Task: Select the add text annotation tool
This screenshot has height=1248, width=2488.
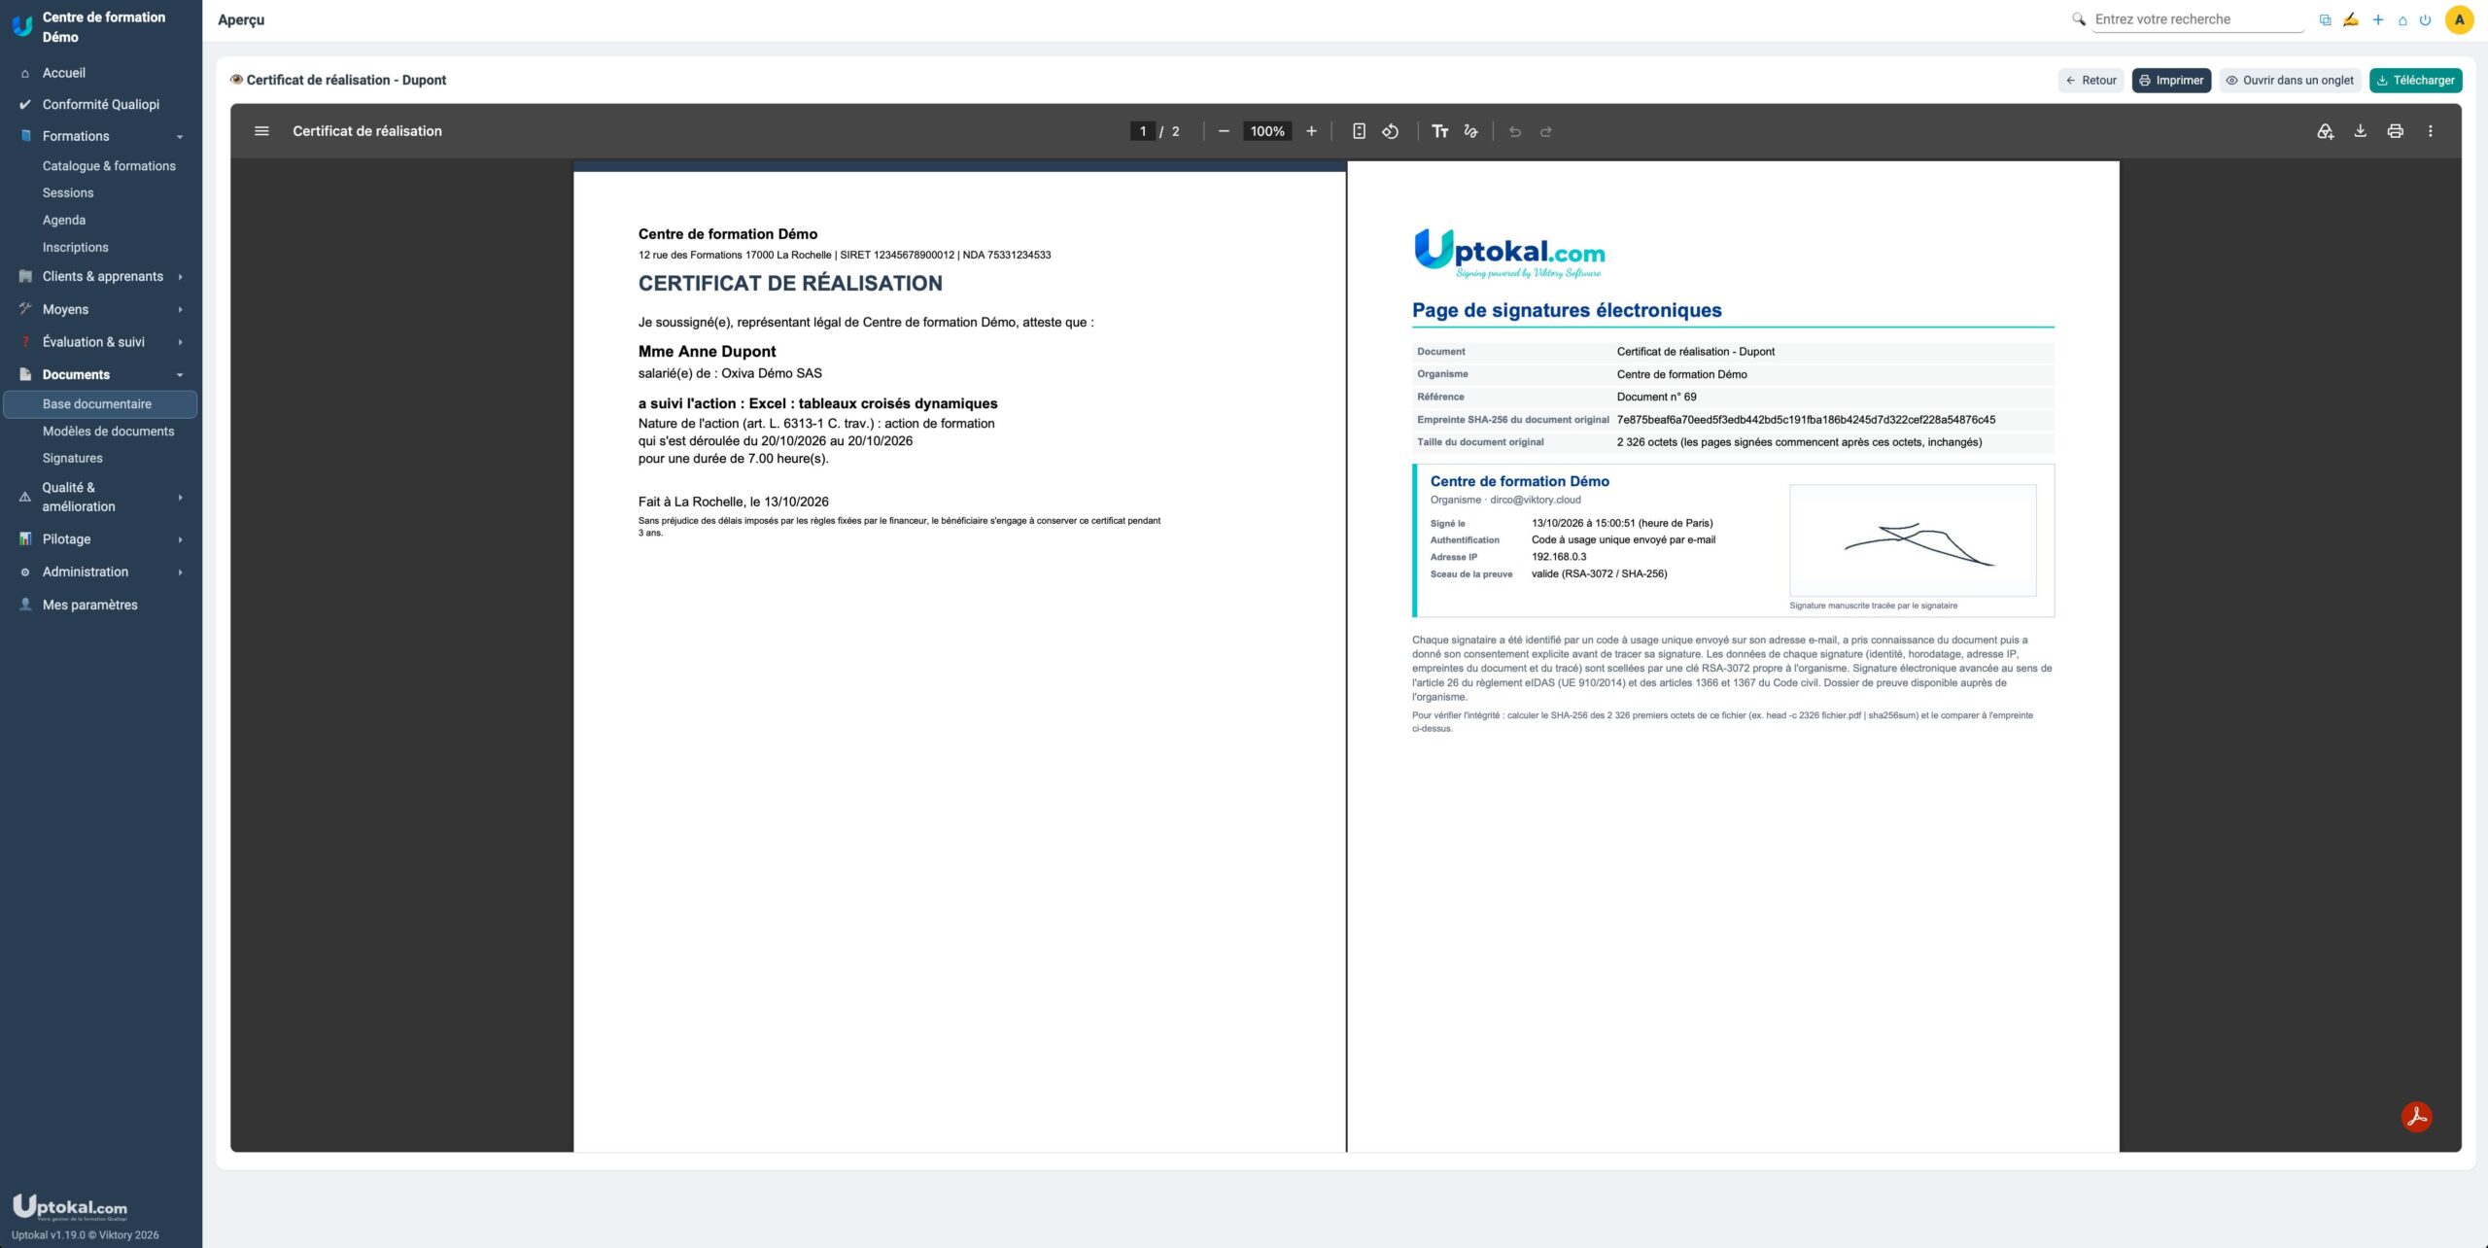Action: pyautogui.click(x=1440, y=131)
